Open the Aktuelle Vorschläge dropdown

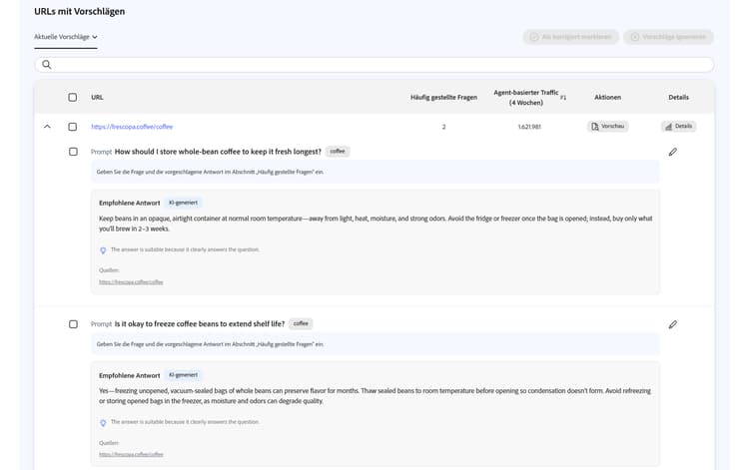pyautogui.click(x=66, y=37)
